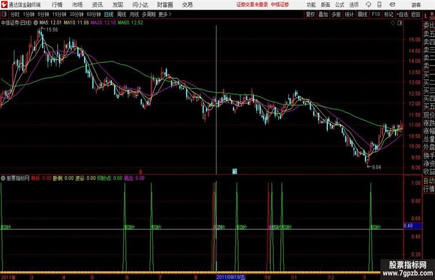Click the 通达信 red logo icon
The image size is (435, 280).
click(x=4, y=5)
